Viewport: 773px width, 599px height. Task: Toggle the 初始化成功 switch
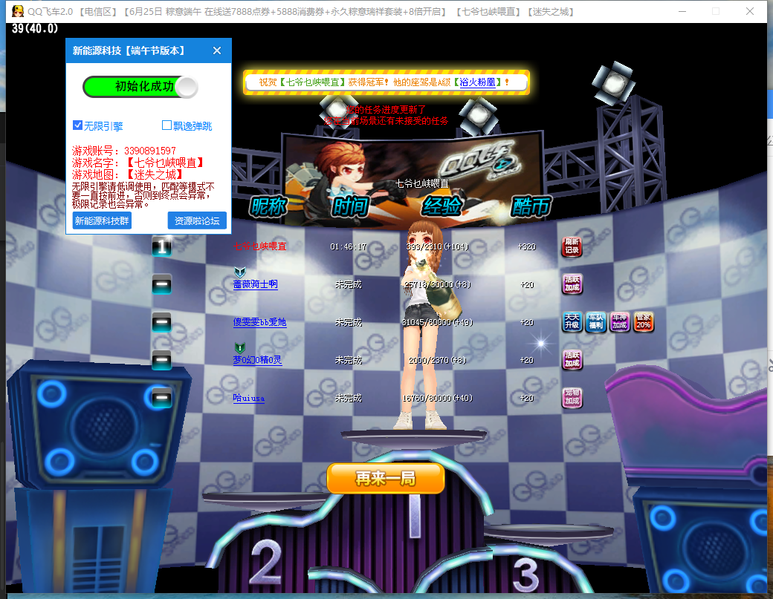tap(140, 87)
